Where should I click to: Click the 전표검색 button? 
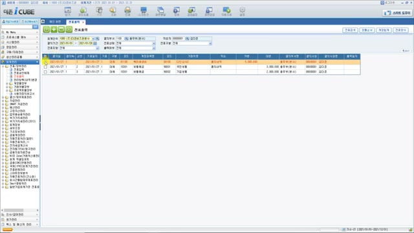point(350,30)
